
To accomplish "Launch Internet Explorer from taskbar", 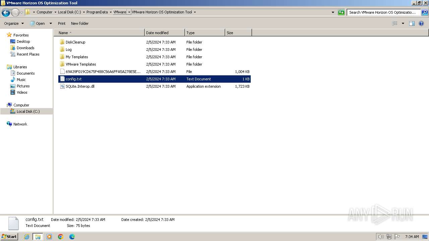I will tap(27, 237).
